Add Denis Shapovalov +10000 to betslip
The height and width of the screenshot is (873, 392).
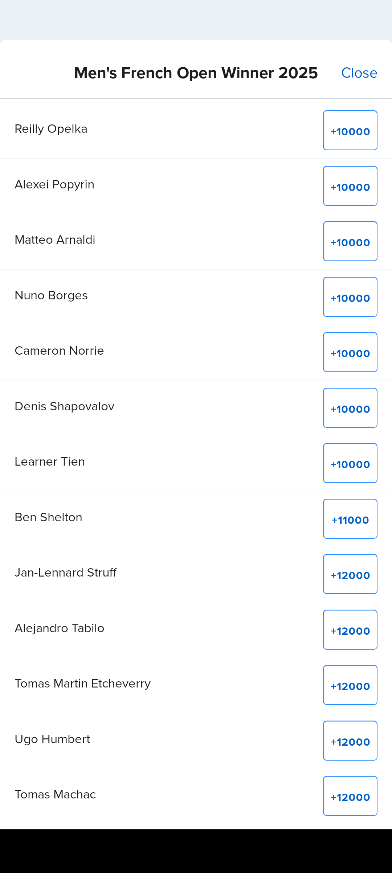click(x=350, y=408)
